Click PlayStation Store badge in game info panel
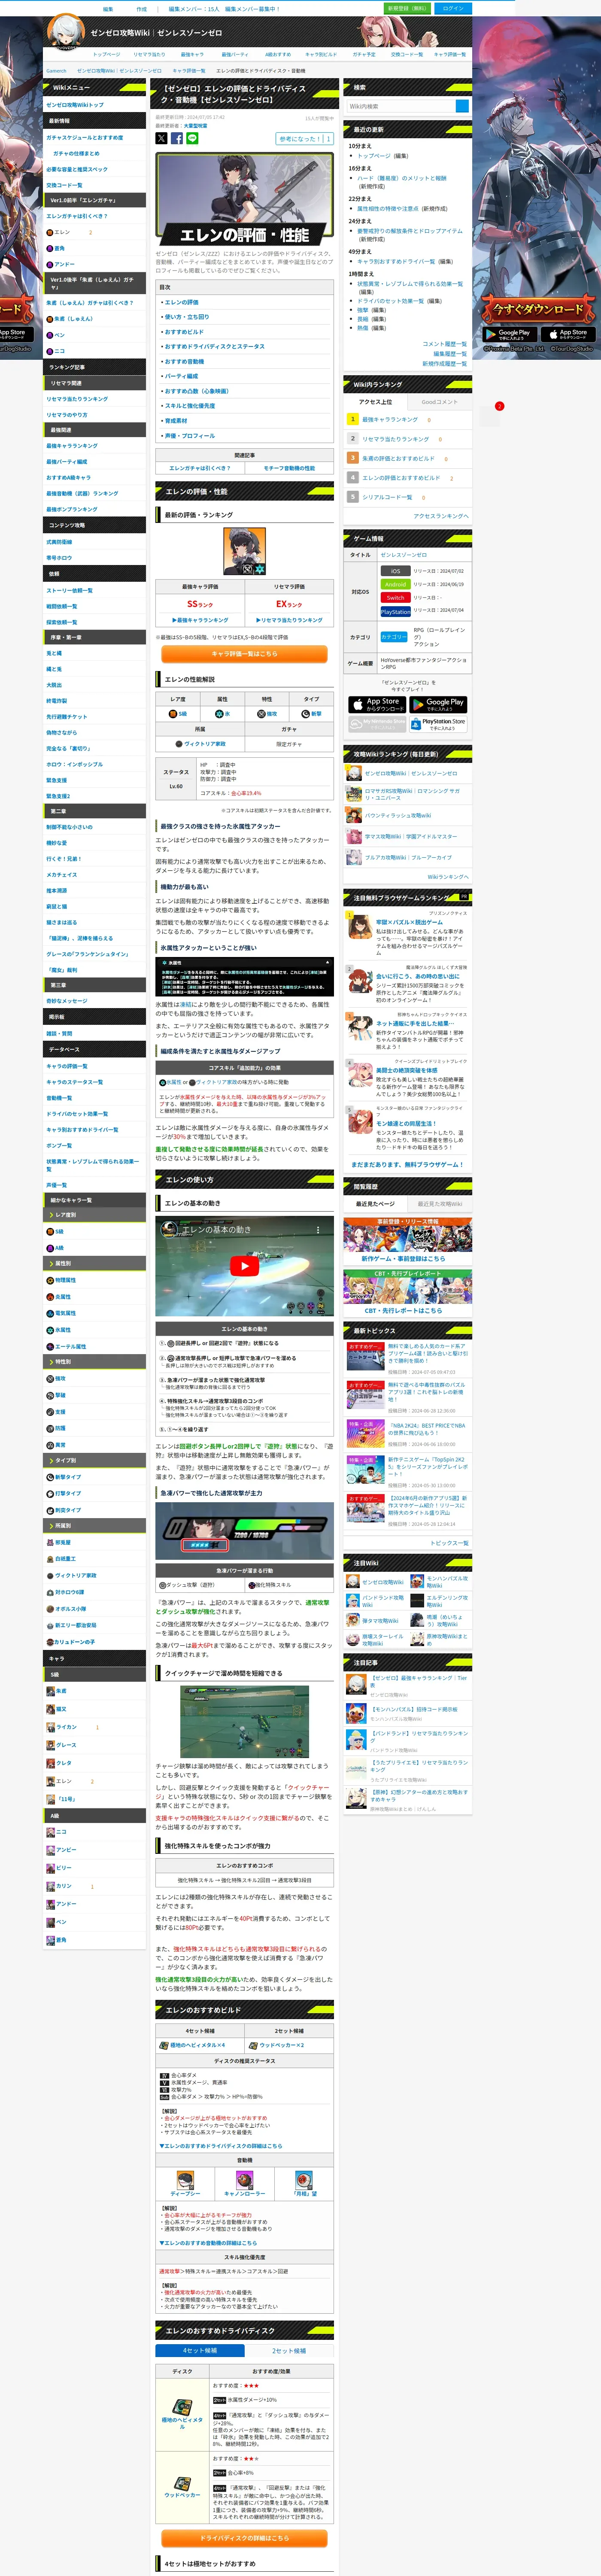 tap(438, 723)
